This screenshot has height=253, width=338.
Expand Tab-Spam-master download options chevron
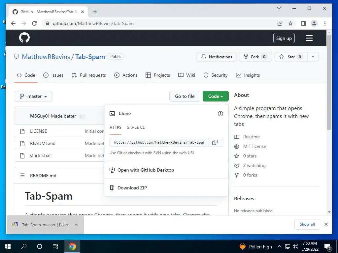[x=76, y=225]
